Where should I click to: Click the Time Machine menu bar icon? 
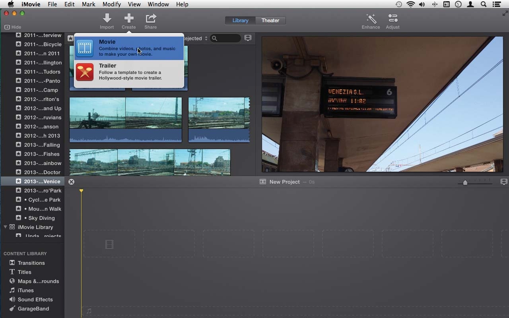398,4
